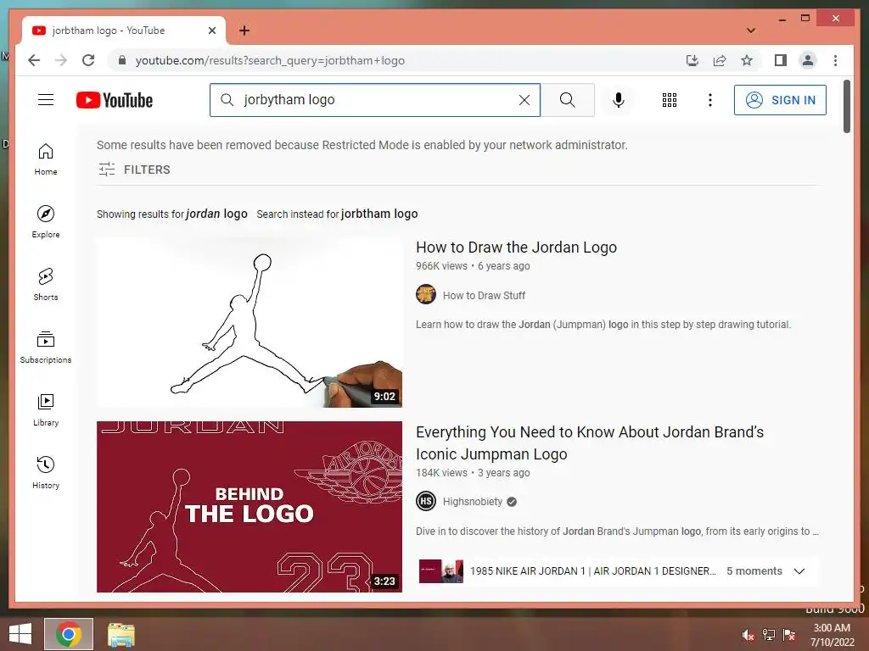Play the Jumpman drawing video thumbnail
Screen dimensions: 869x651
(249, 322)
